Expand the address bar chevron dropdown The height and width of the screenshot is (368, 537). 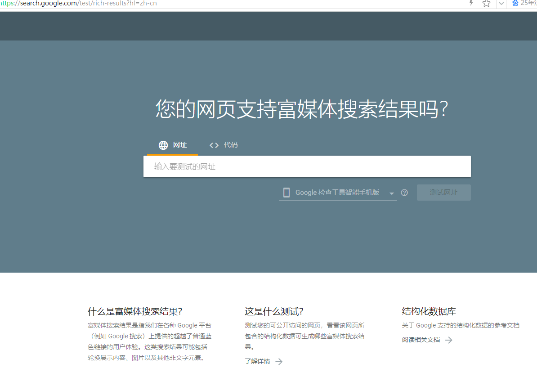tap(501, 4)
